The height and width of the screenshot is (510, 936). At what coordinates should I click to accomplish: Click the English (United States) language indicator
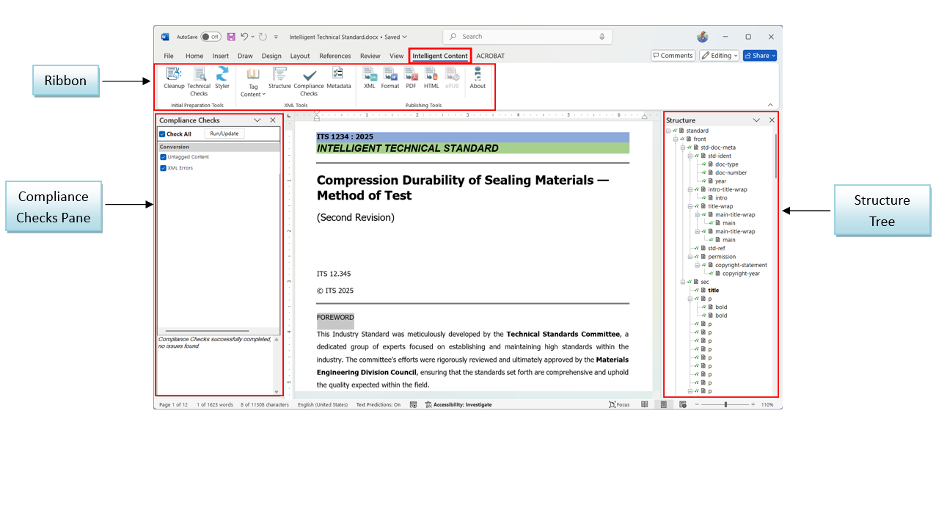323,404
